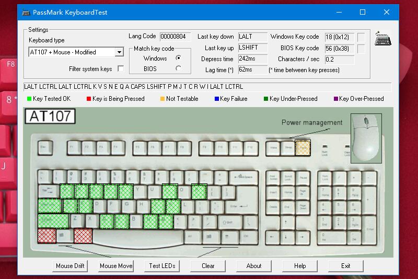Click the pressed-keys history text field

coord(207,87)
